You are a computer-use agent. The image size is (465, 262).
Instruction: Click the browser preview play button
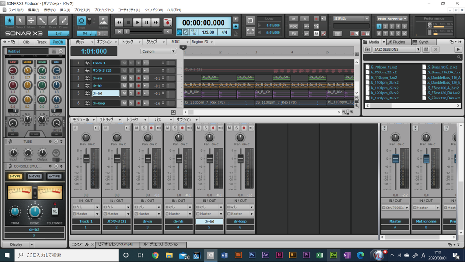point(458,49)
